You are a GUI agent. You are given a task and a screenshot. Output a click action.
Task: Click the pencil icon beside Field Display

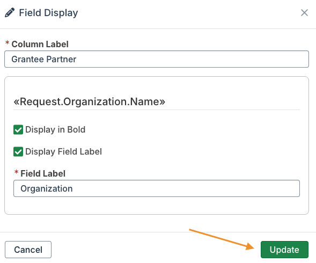(10, 13)
